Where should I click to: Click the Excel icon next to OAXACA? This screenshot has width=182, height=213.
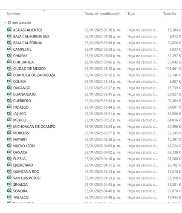click(9, 152)
